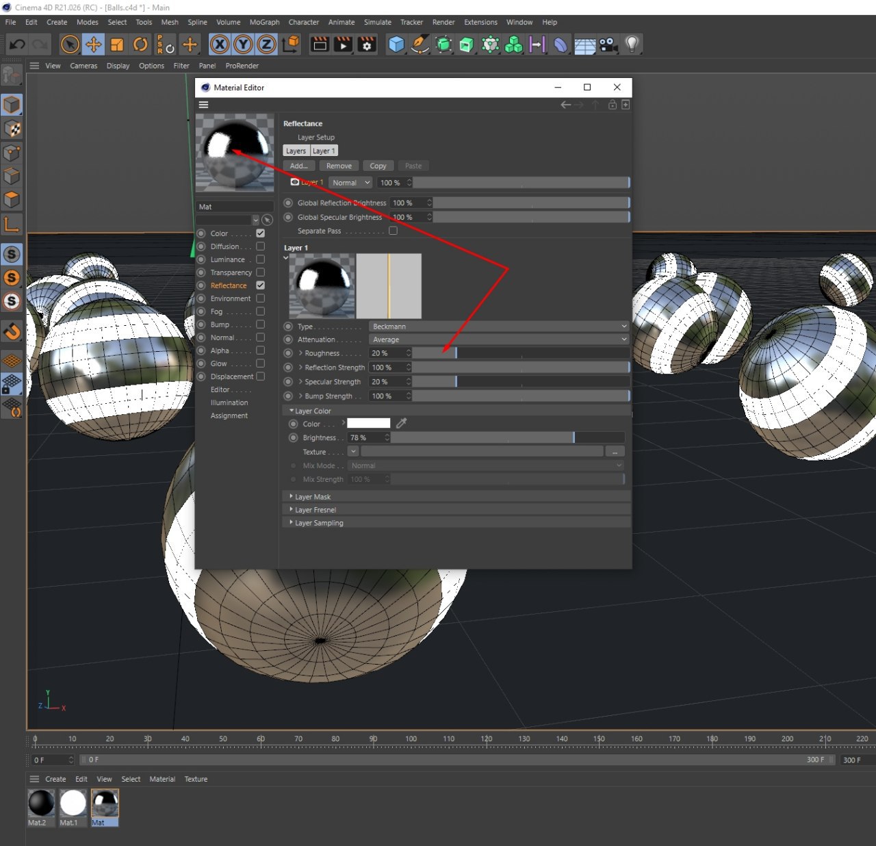The width and height of the screenshot is (876, 846).
Task: Switch to Polygons mode
Action: coord(12,199)
